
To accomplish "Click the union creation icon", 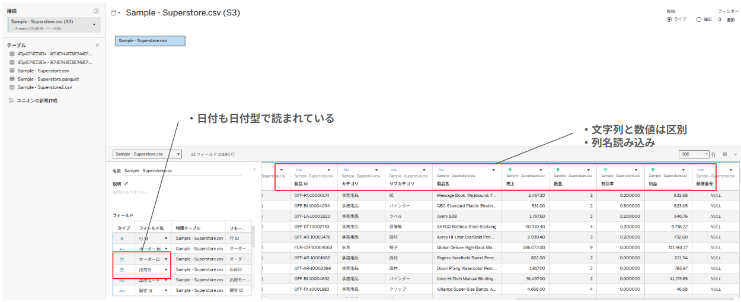I will coord(11,100).
